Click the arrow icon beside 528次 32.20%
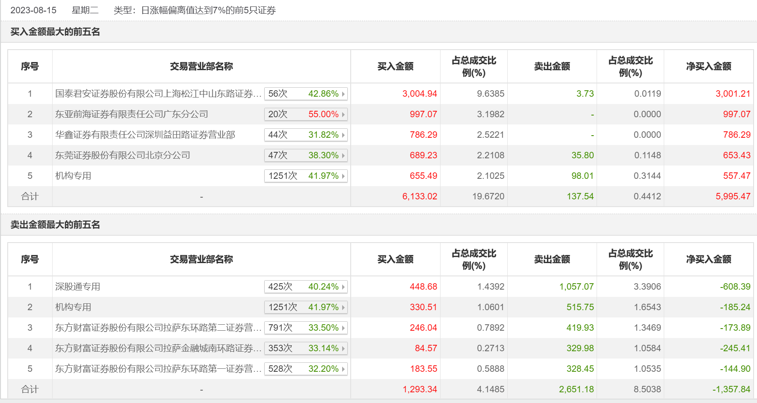 pyautogui.click(x=343, y=369)
